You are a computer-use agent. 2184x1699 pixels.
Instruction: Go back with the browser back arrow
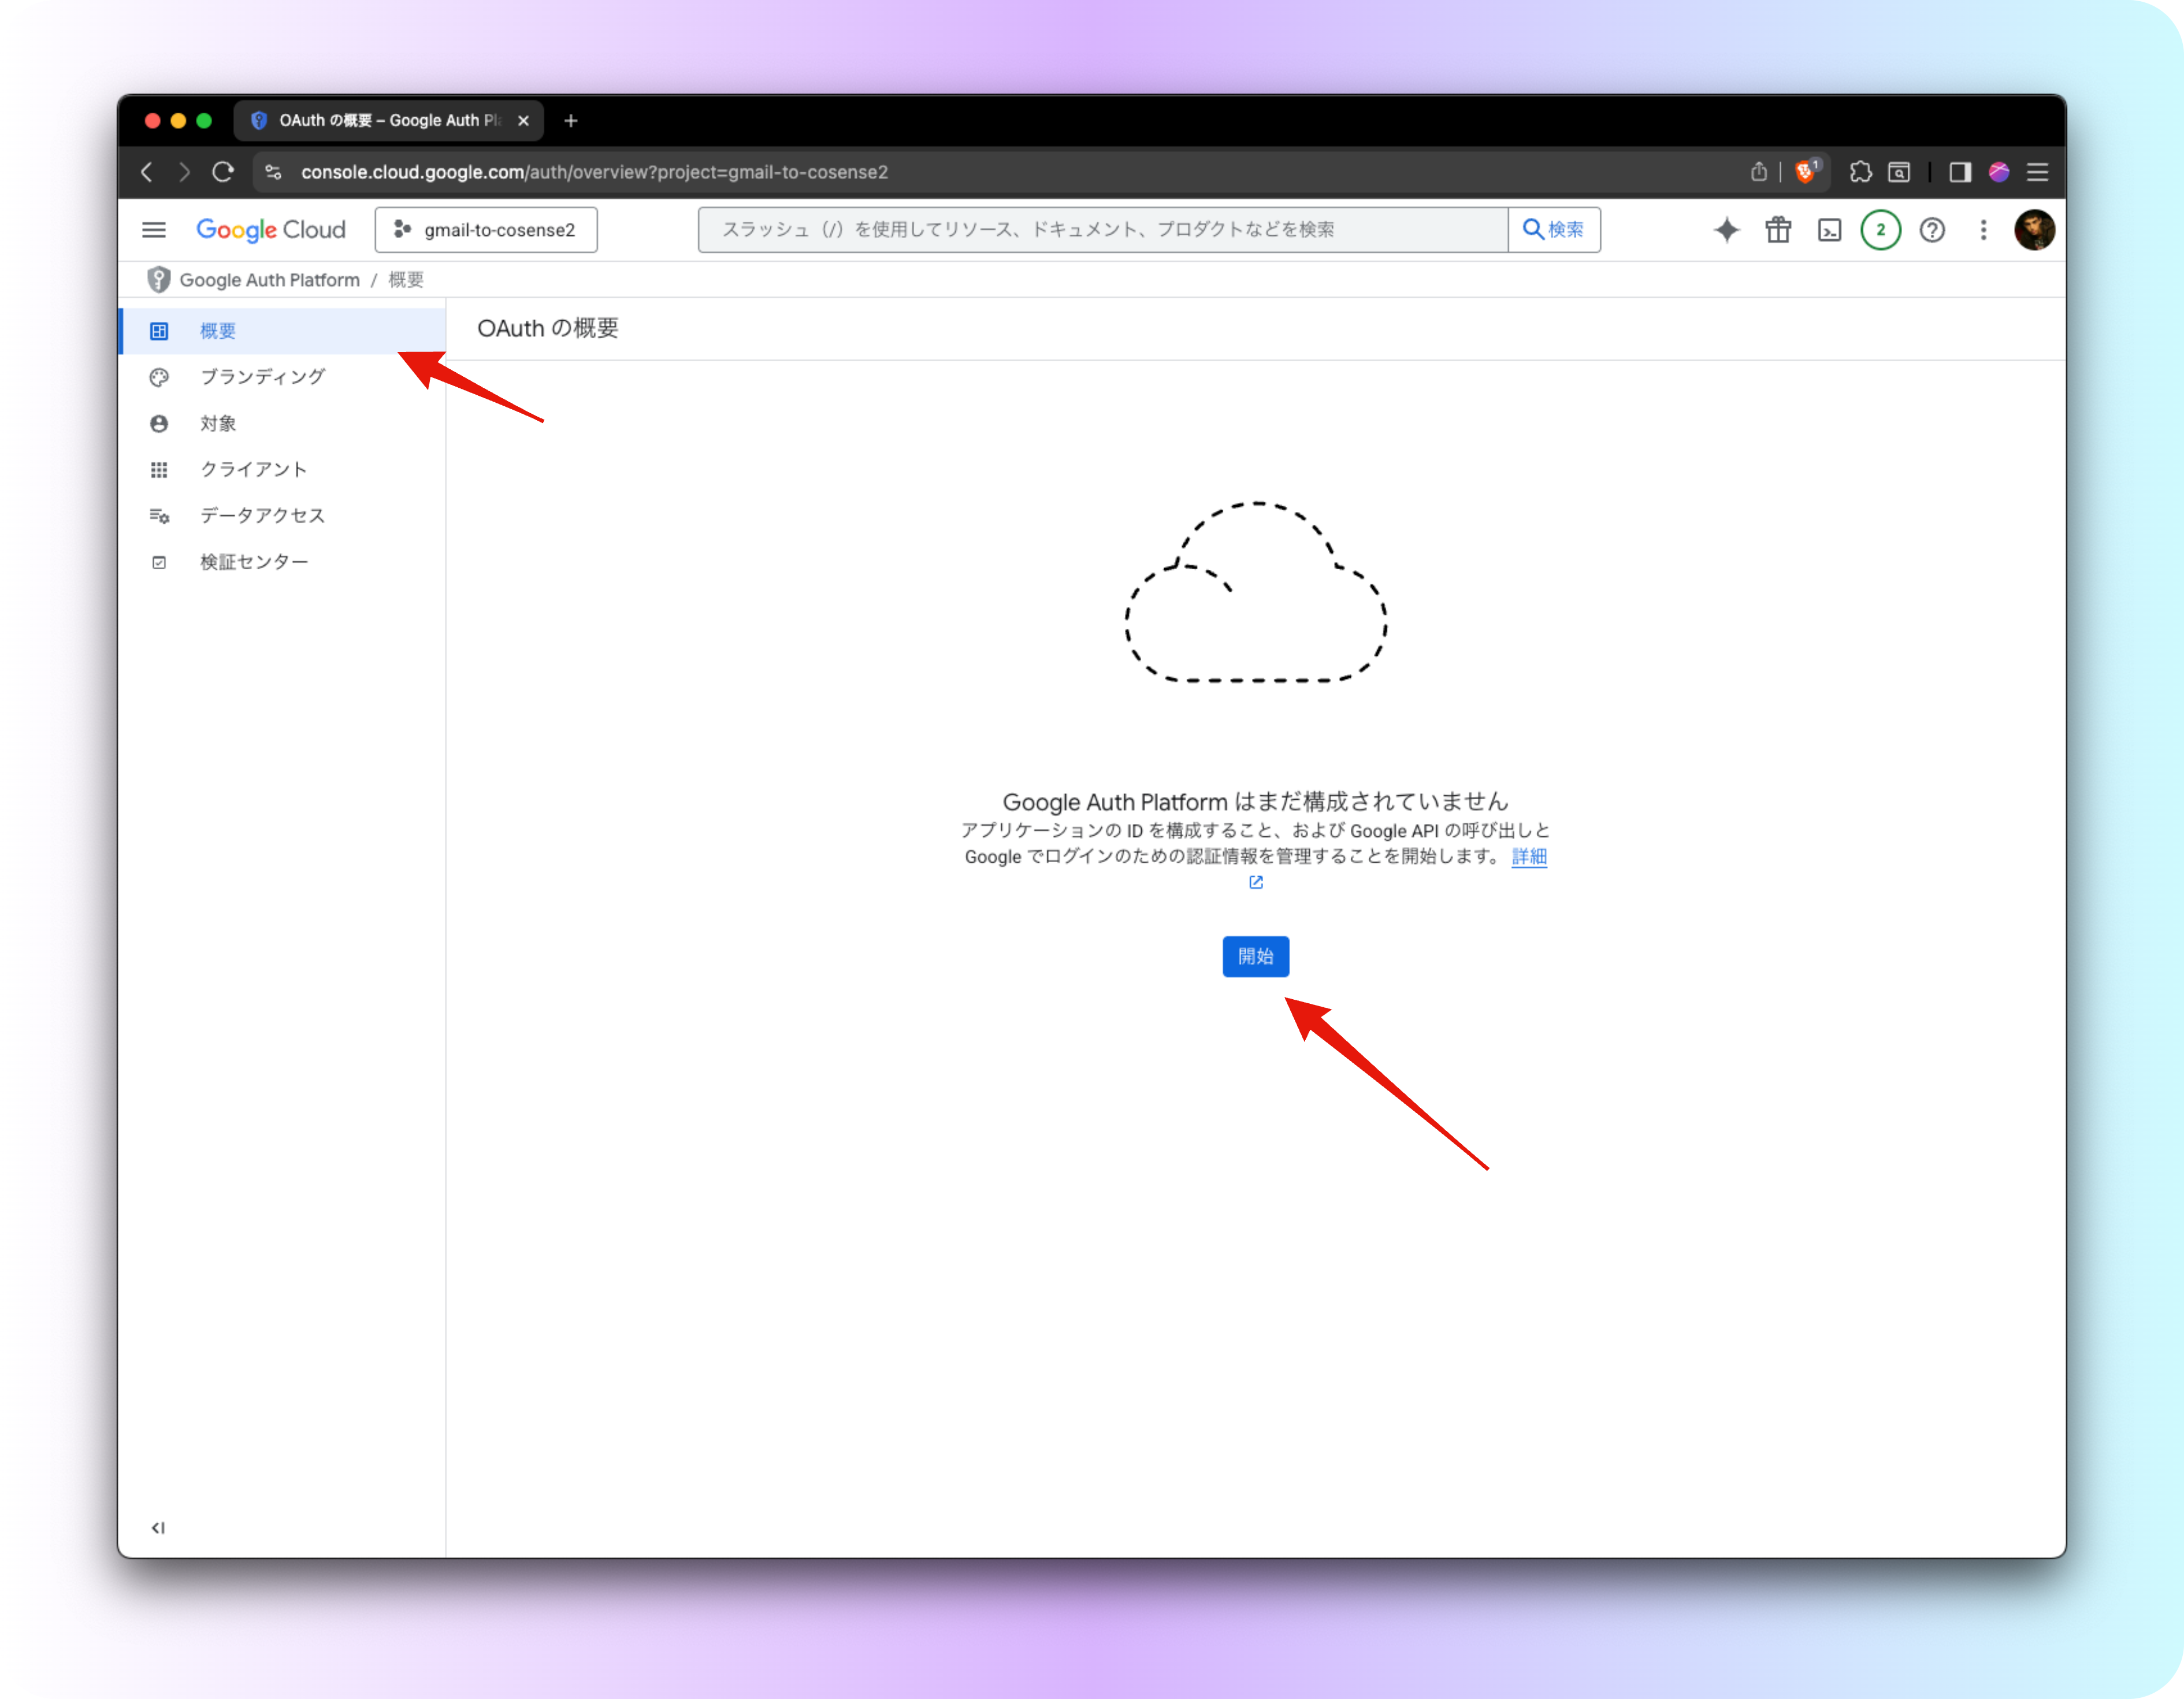(147, 172)
